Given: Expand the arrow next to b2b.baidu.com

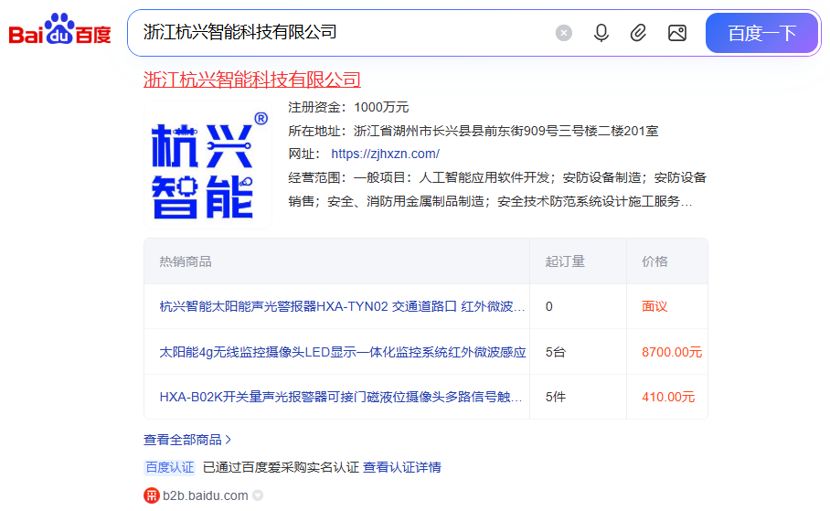Looking at the screenshot, I should [x=258, y=495].
